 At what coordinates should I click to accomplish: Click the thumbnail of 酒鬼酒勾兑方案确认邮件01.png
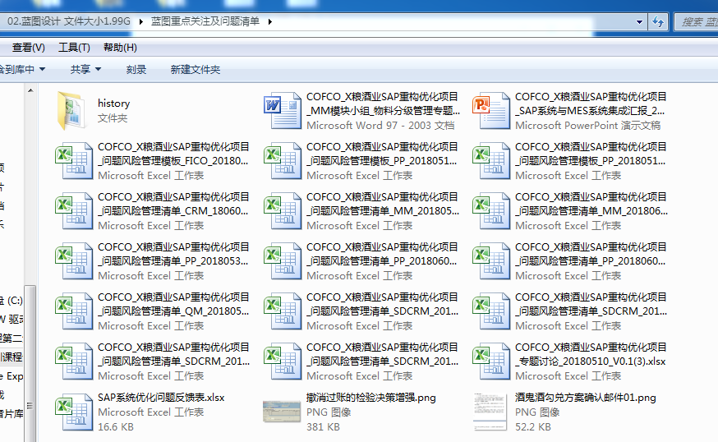490,412
